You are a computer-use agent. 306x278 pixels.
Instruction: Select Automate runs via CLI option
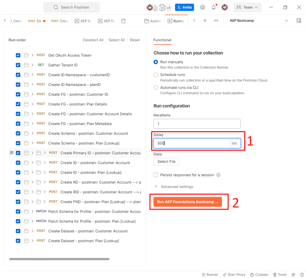(155, 88)
